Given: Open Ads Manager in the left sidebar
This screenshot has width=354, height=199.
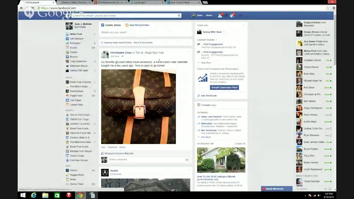Looking at the screenshot, I should pos(77,39).
